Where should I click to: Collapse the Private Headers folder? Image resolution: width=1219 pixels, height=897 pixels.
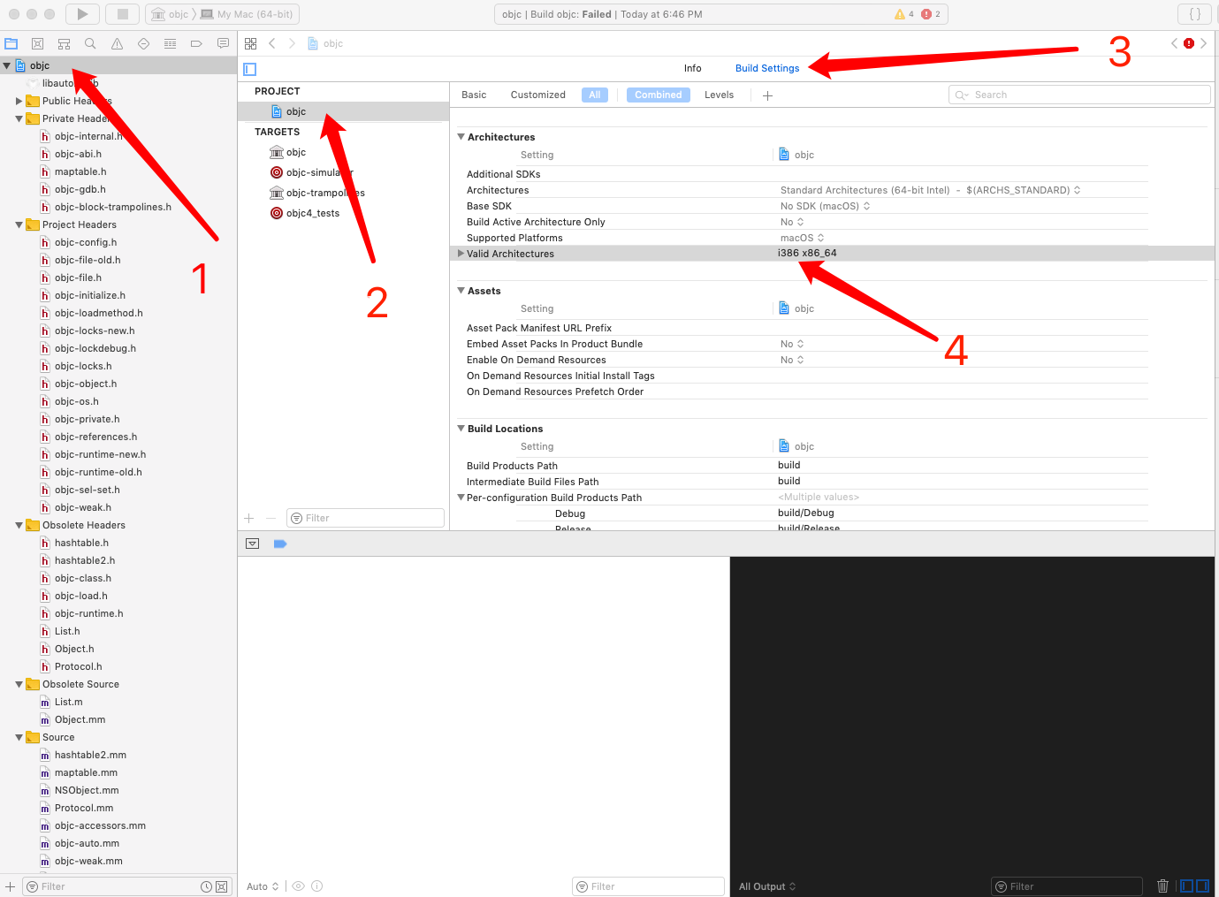coord(19,118)
